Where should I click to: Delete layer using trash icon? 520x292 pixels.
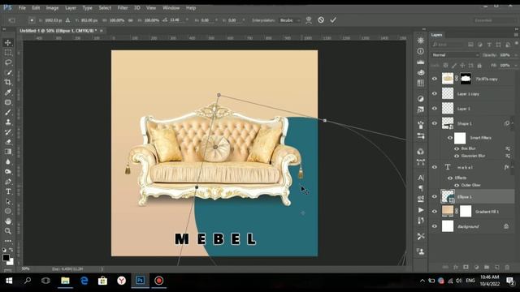point(507,267)
